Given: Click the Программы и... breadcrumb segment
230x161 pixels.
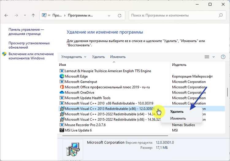Looking at the screenshot, I should pyautogui.click(x=80, y=15).
